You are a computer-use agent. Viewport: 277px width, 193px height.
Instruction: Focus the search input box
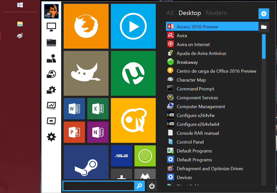click(98, 186)
